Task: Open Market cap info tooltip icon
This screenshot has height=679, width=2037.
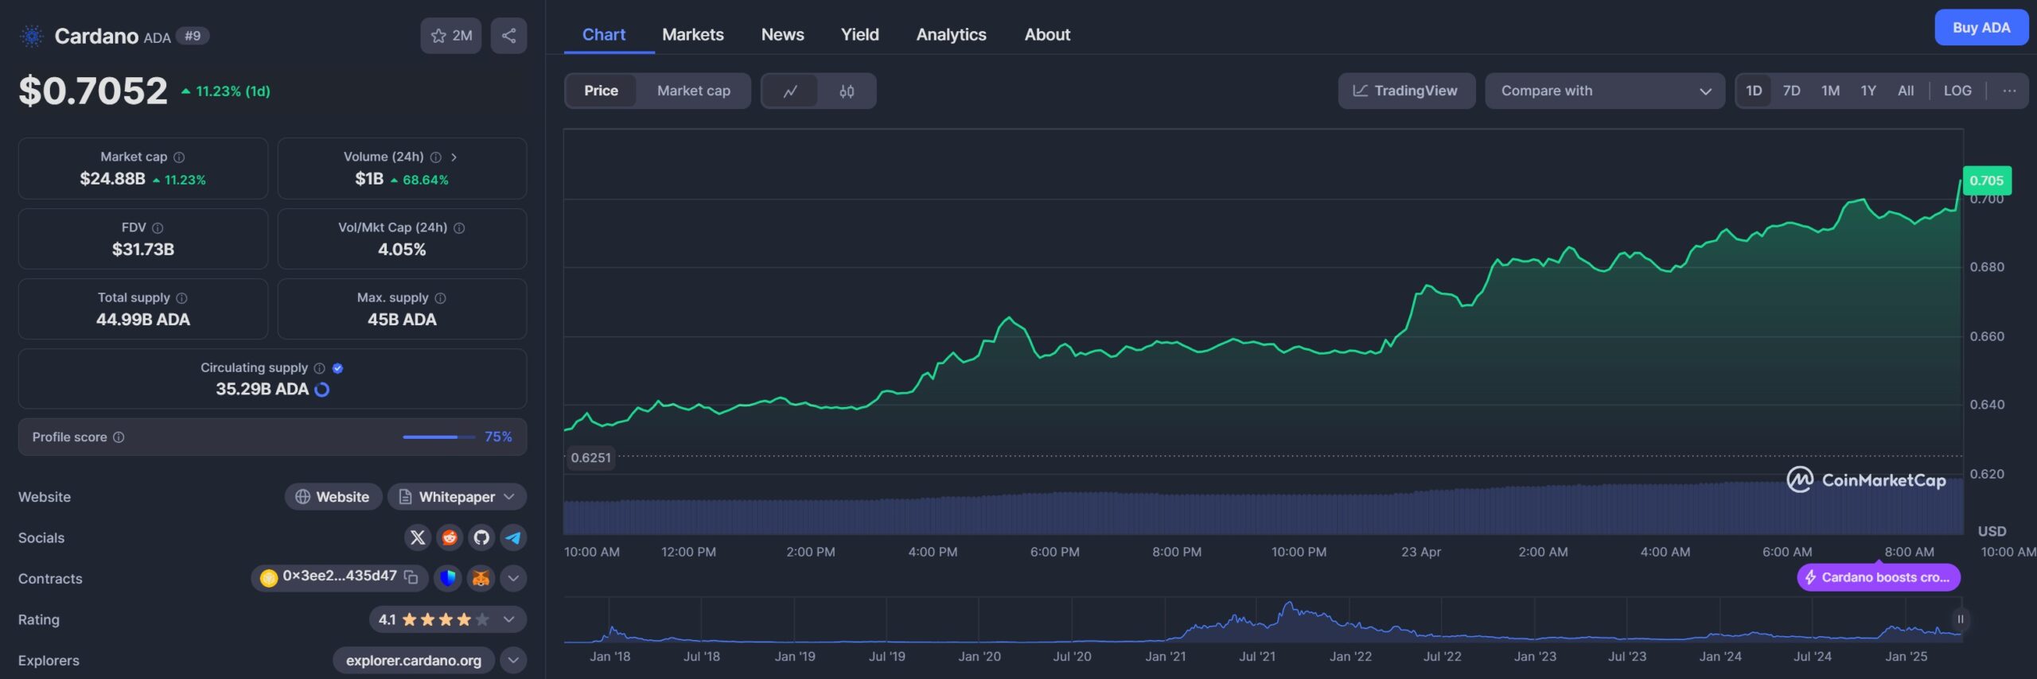Action: pyautogui.click(x=179, y=157)
